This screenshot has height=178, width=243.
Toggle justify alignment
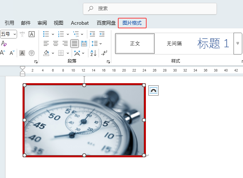pyautogui.click(x=75, y=44)
